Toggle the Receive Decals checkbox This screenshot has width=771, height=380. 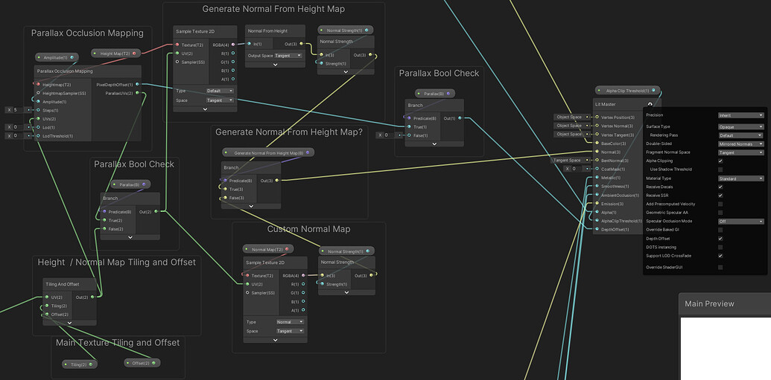[720, 187]
